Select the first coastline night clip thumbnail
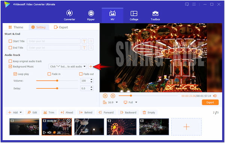Viewport: 225px width, 143px height. tap(24, 127)
